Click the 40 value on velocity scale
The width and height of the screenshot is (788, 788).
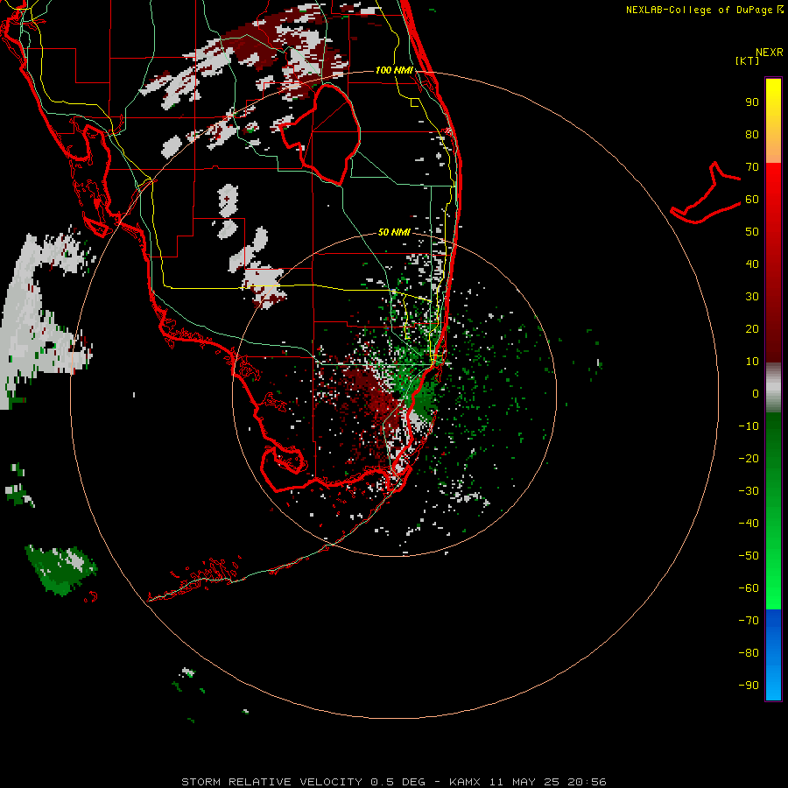point(752,264)
